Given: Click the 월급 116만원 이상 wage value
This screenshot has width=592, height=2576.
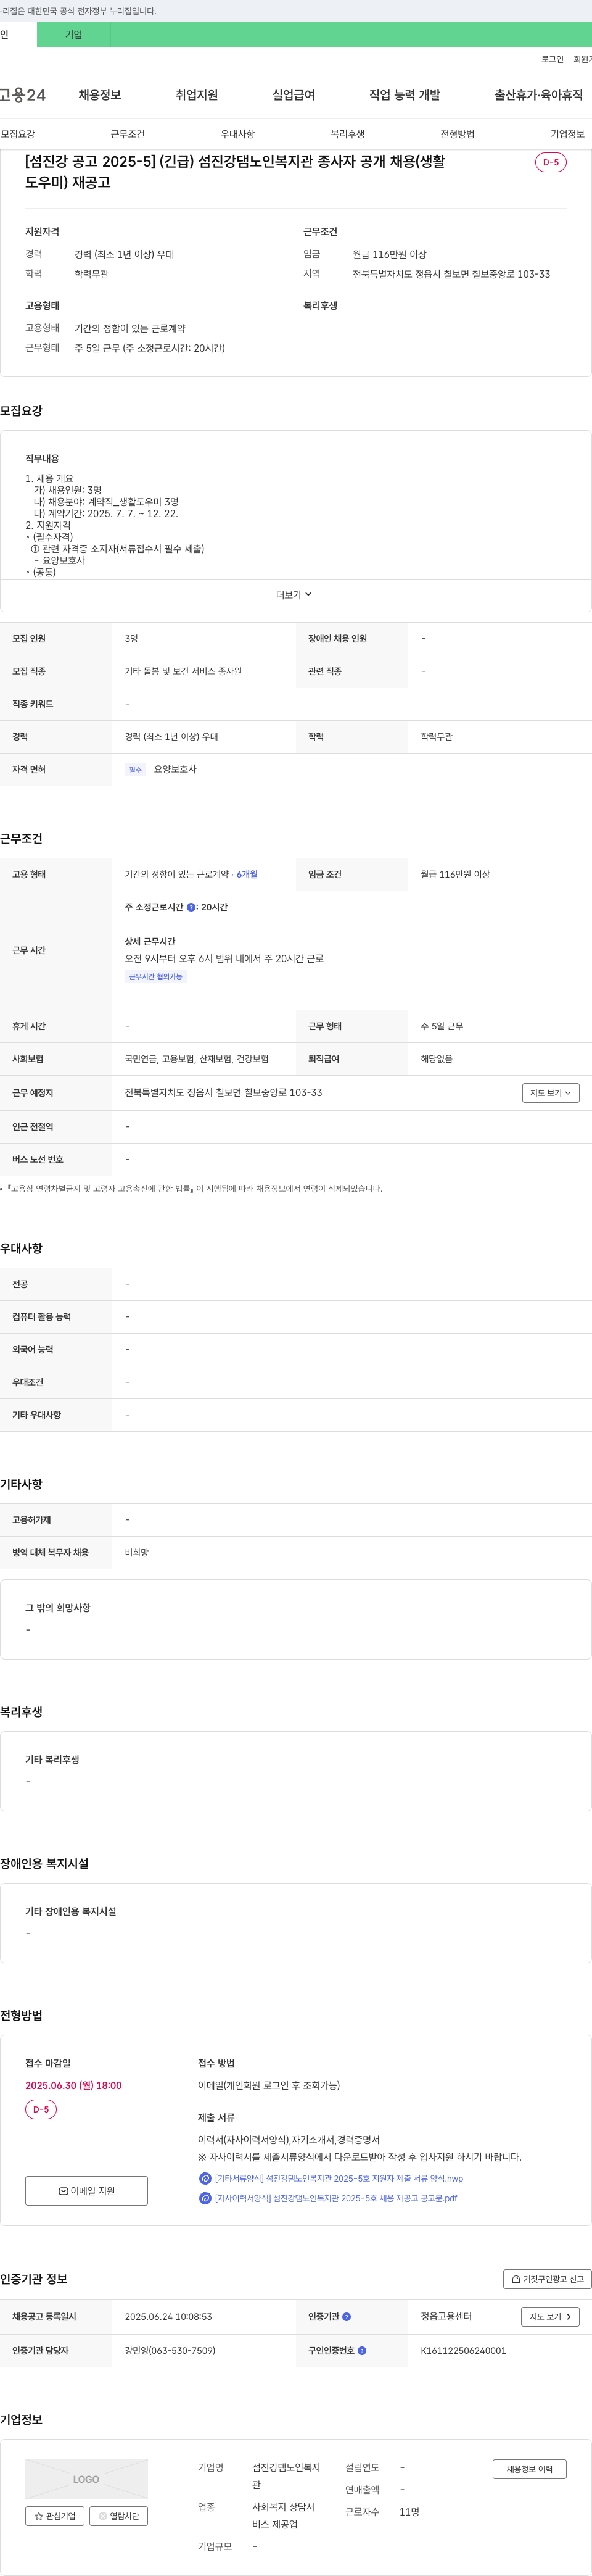Looking at the screenshot, I should pyautogui.click(x=455, y=874).
